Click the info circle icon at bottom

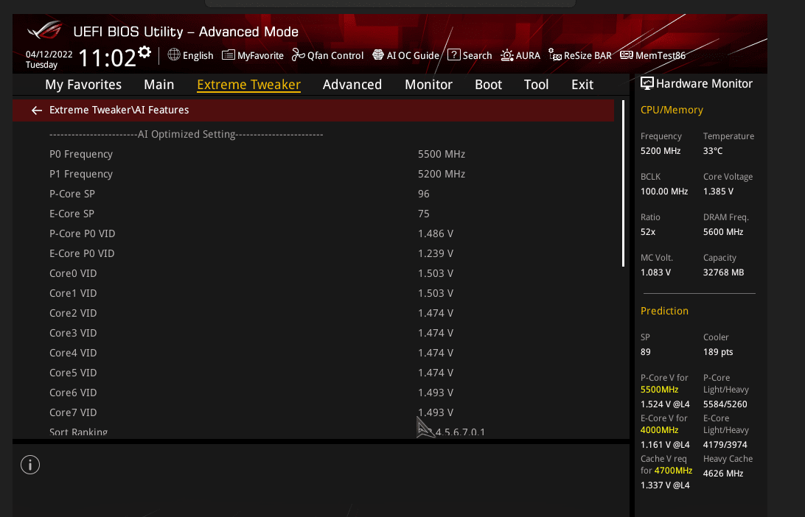[x=30, y=465]
